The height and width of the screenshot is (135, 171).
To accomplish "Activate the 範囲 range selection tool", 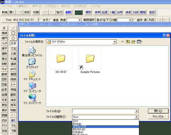I will (x=13, y=74).
